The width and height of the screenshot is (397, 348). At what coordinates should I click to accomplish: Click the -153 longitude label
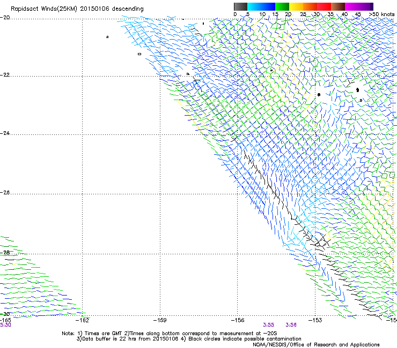point(315,320)
